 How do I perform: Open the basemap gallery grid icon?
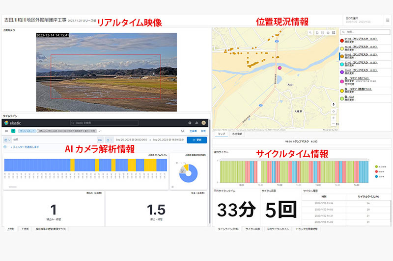coord(334,33)
